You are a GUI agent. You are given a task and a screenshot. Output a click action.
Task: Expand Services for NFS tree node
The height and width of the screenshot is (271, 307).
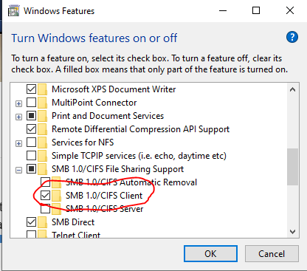(x=18, y=143)
